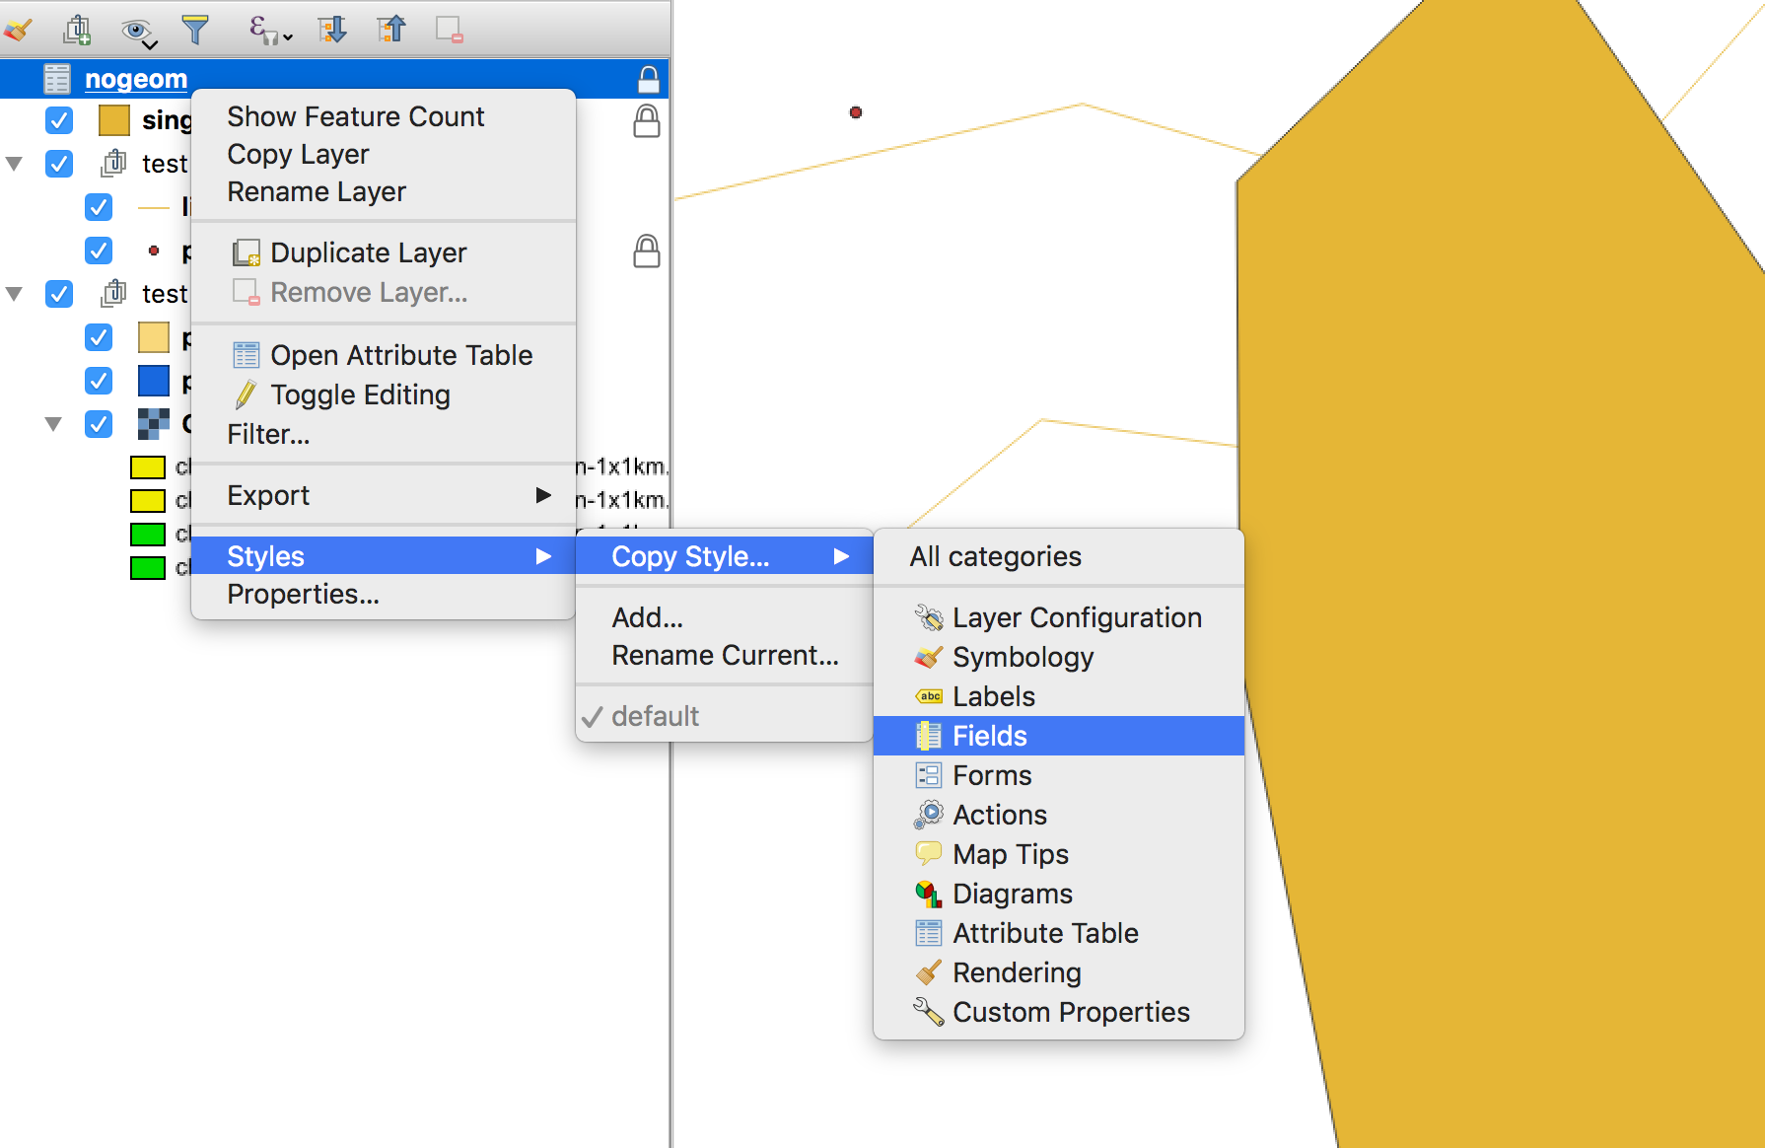Click the Collapse All toolbar icon
This screenshot has height=1148, width=1765.
point(391,30)
